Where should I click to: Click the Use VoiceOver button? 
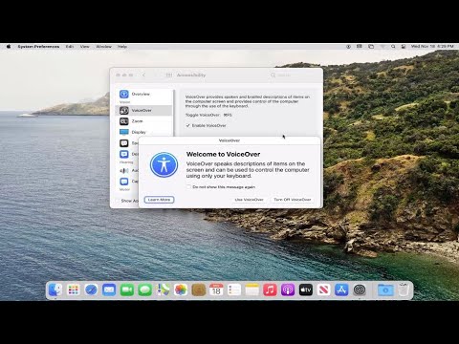click(249, 200)
